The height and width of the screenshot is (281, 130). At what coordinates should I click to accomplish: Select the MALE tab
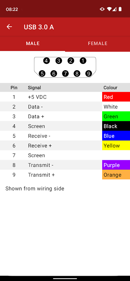click(32, 44)
